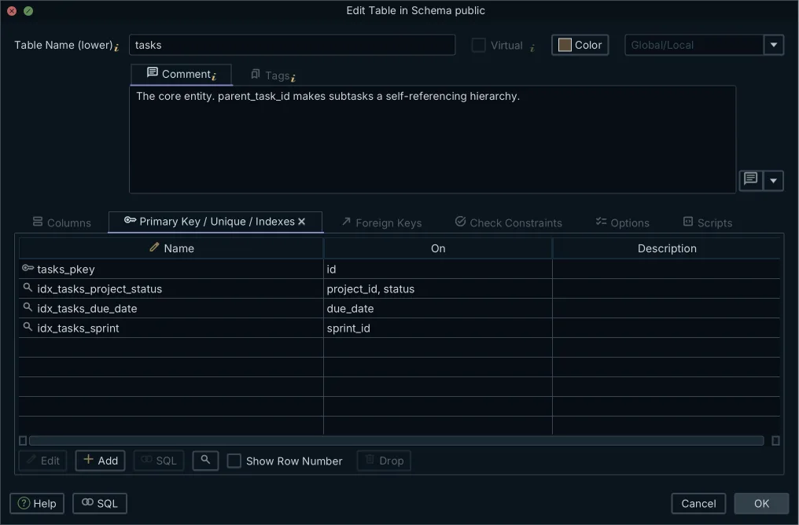This screenshot has height=525, width=799.
Task: Click the SQL button beside the Add button
Action: [x=159, y=461]
